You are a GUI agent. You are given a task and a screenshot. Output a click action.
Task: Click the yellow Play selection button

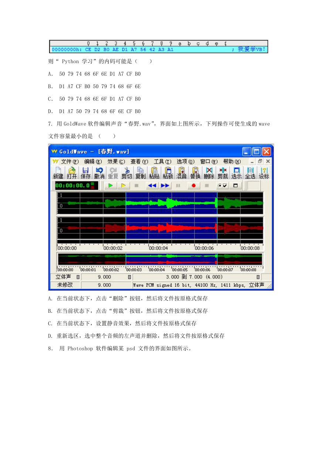(124, 185)
